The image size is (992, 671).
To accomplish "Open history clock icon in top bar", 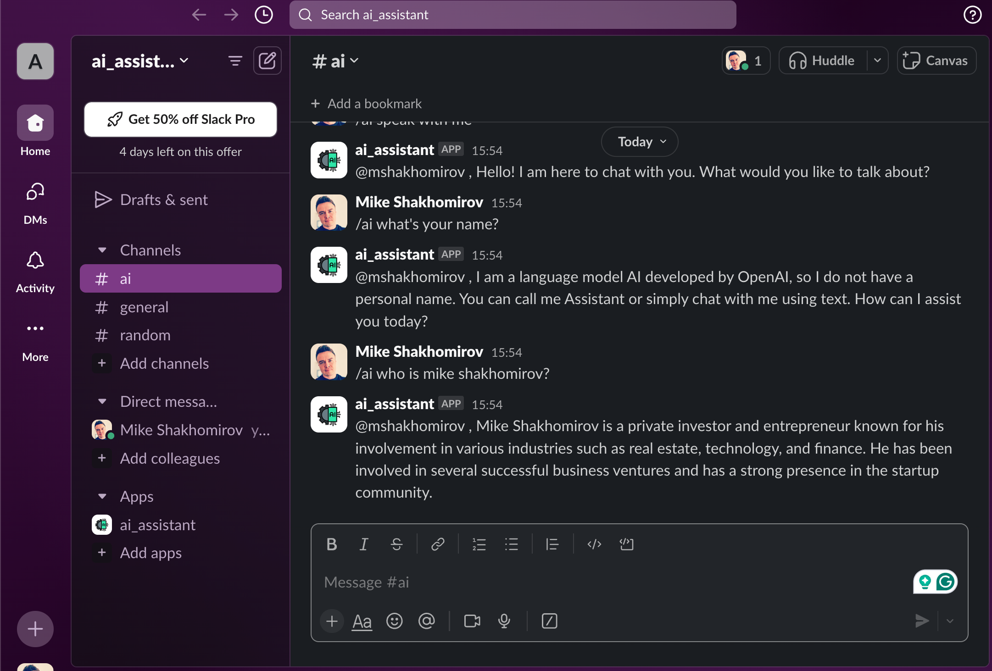I will [x=263, y=15].
